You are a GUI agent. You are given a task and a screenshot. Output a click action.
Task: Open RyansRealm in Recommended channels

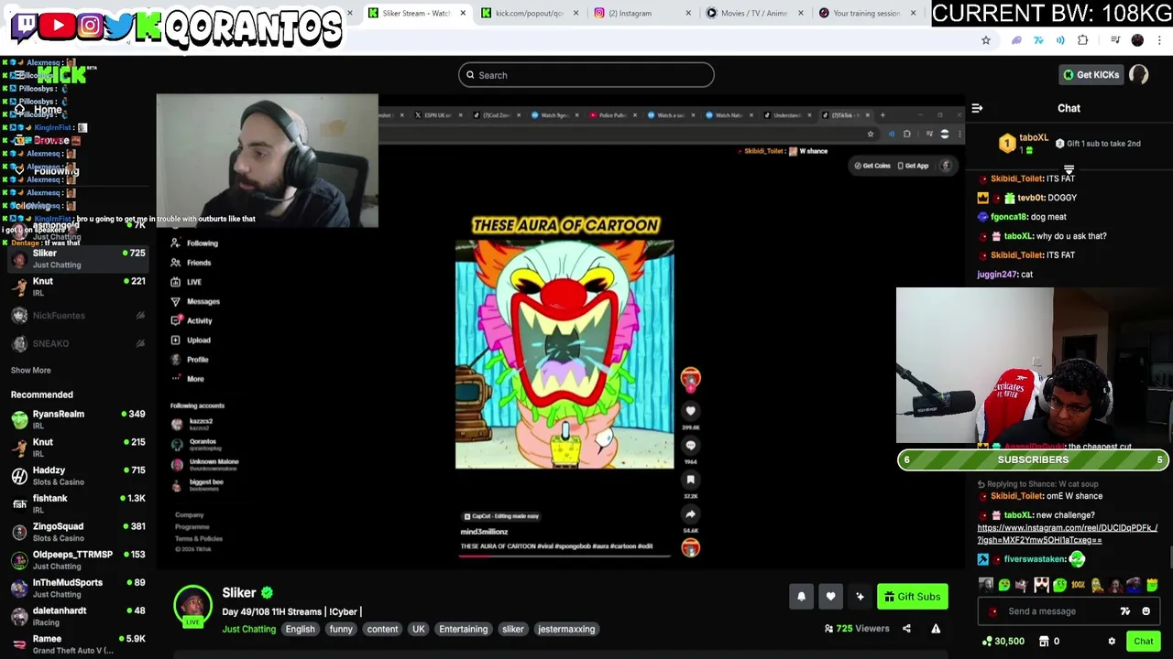pos(78,419)
